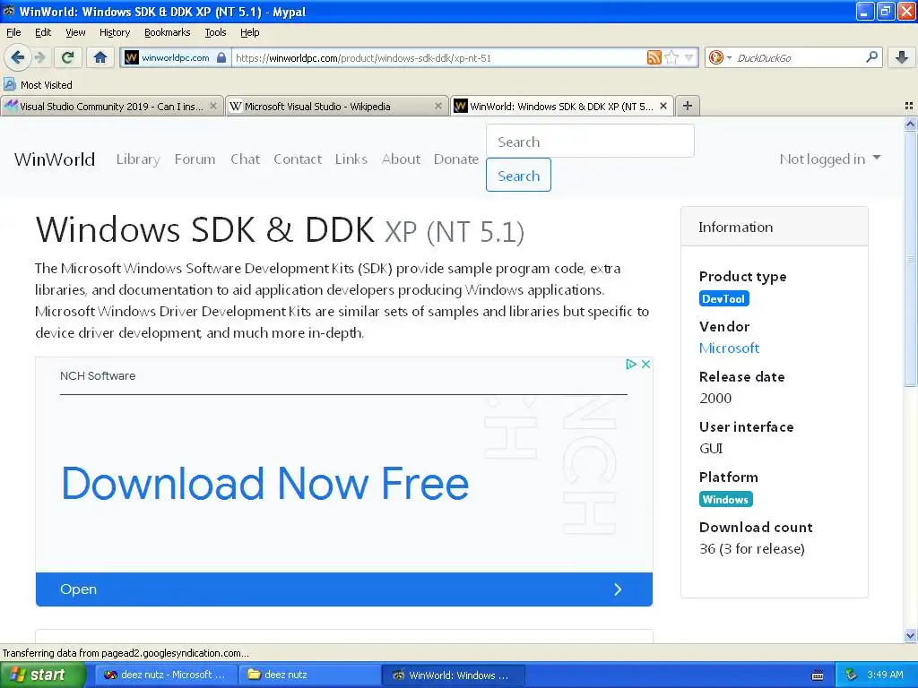The image size is (918, 688).
Task: Click the Open button on the ad
Action: coord(344,589)
